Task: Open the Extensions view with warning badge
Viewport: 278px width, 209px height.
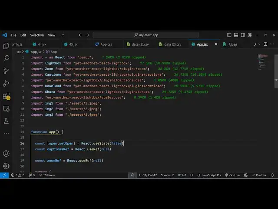Action: coord(7,96)
